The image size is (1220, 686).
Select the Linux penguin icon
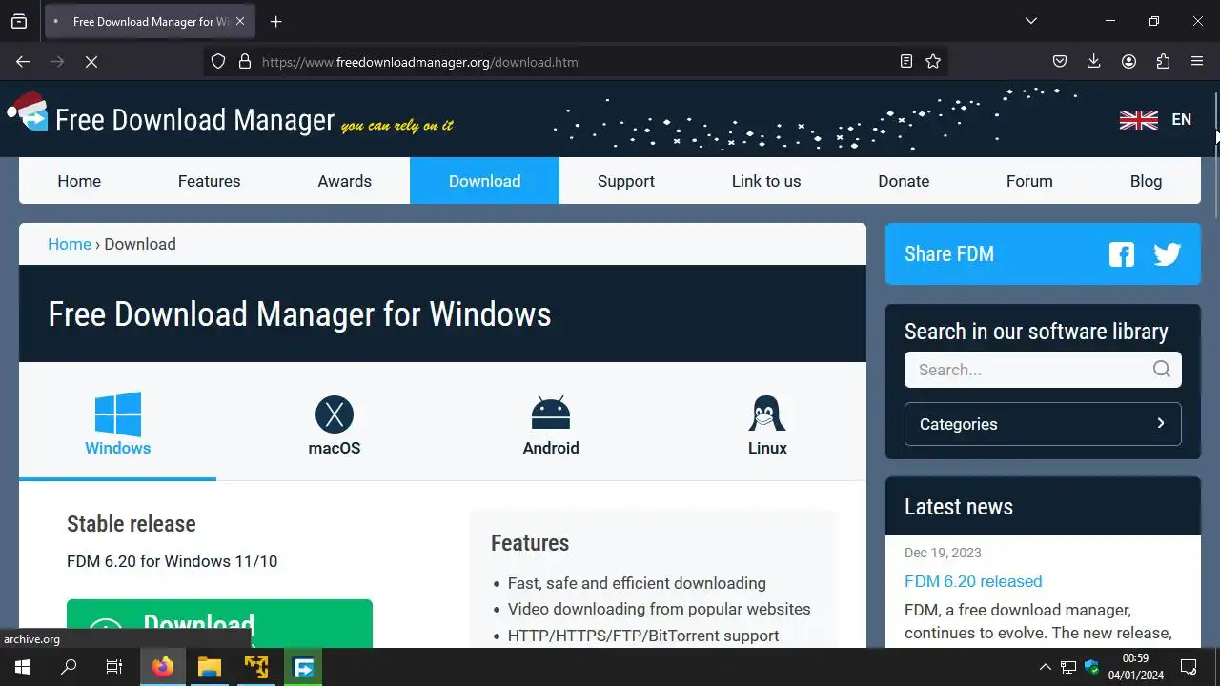point(767,414)
